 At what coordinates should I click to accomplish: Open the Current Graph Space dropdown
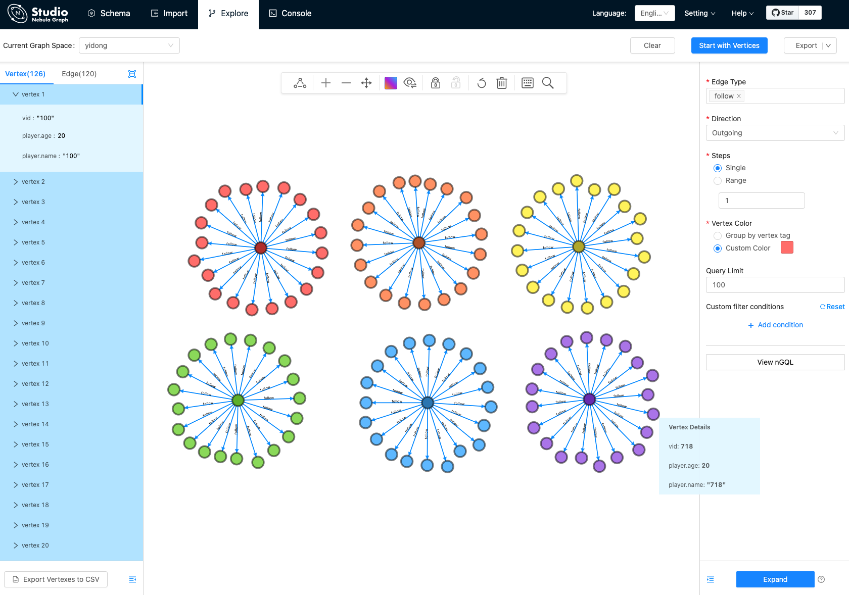click(x=129, y=45)
